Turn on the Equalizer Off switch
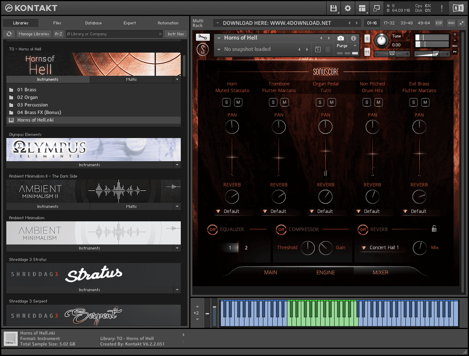The height and width of the screenshot is (356, 469). pos(212,229)
